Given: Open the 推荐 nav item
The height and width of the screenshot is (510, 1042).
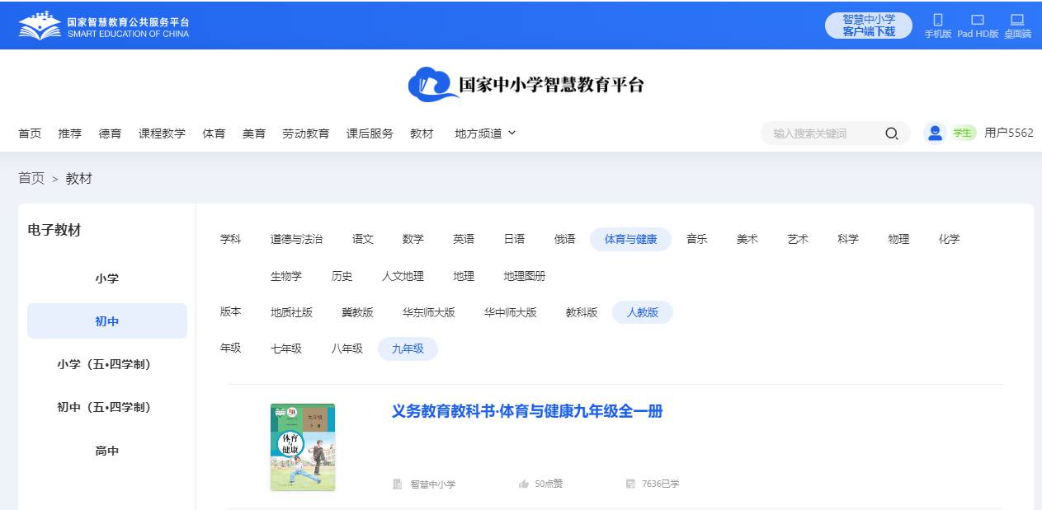Looking at the screenshot, I should tap(70, 133).
